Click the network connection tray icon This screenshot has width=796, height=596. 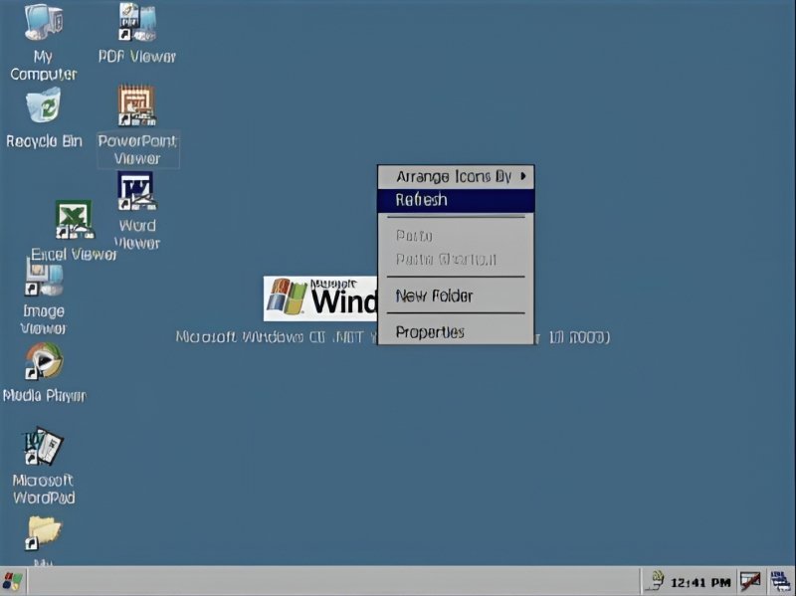click(657, 581)
